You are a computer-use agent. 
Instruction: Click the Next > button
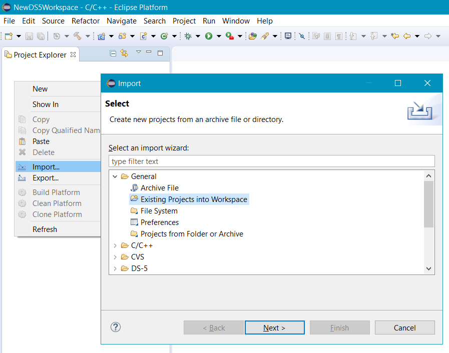(275, 327)
